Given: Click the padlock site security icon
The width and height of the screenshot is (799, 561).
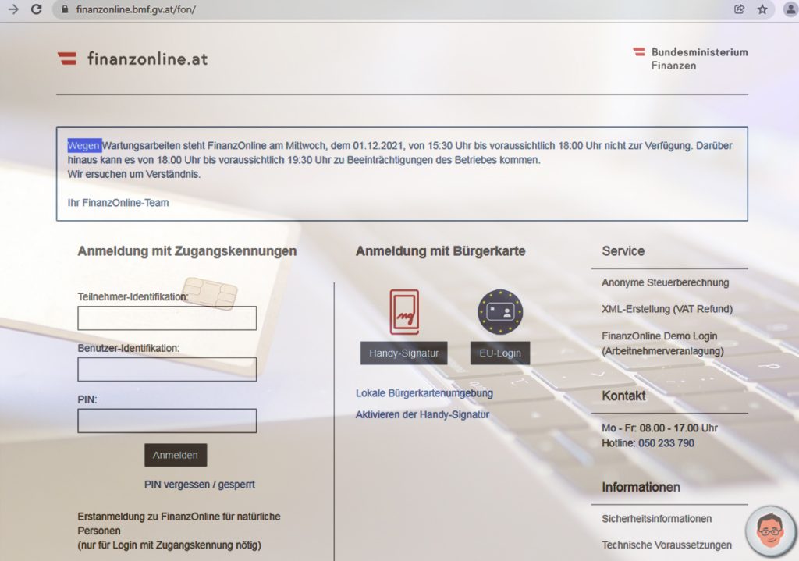Looking at the screenshot, I should [x=65, y=9].
